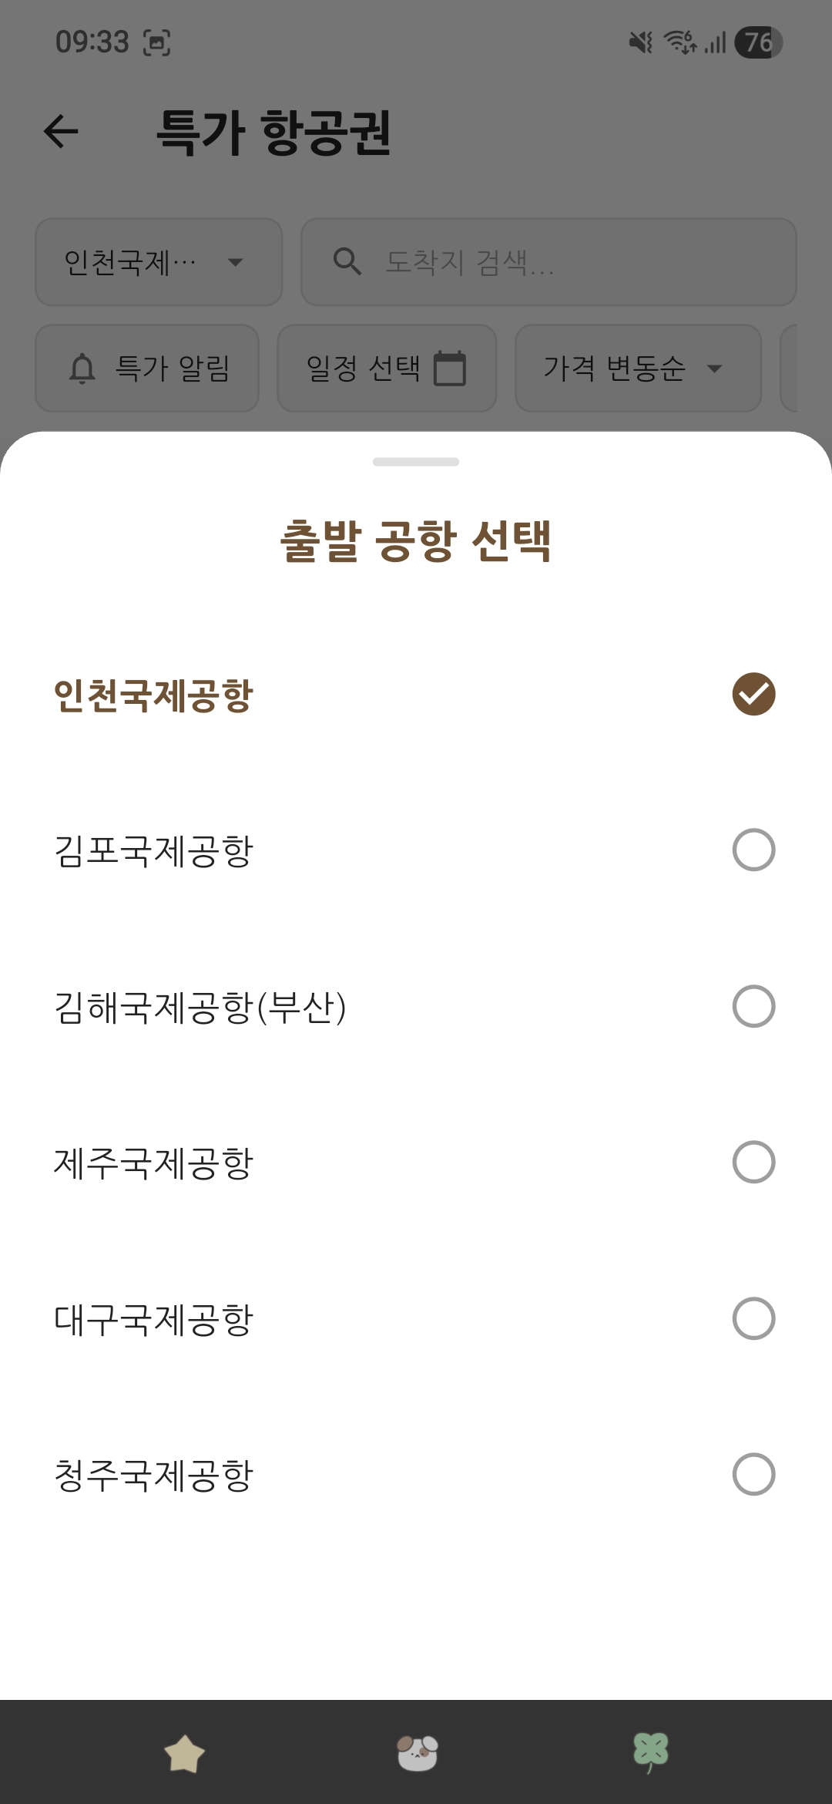Screen dimensions: 832x1804
Task: Tap the checked mark beside 인천국제공항
Action: pos(753,694)
